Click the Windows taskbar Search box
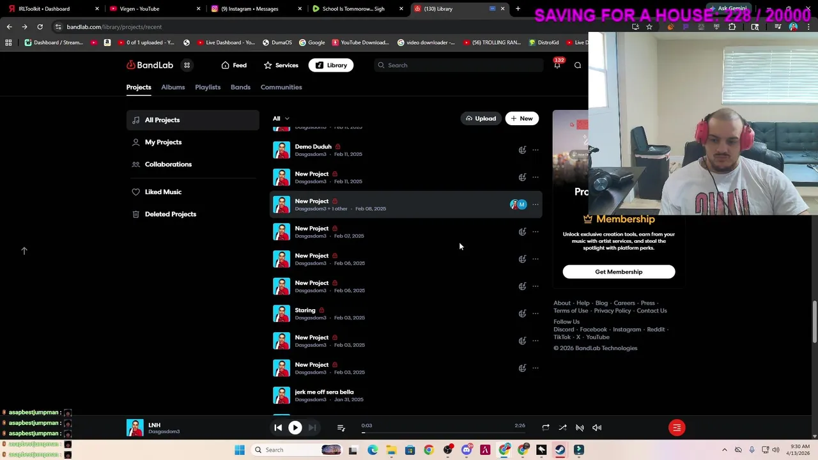818x460 pixels. click(x=298, y=450)
